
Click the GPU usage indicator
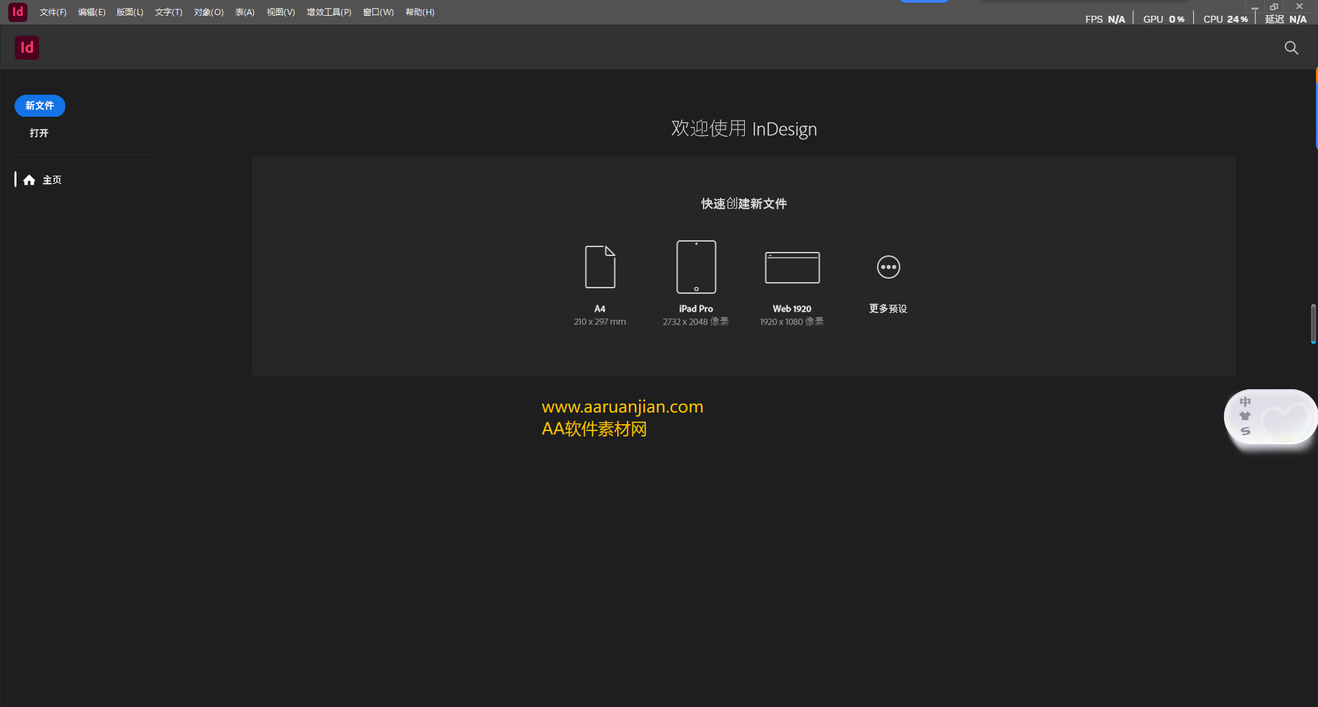point(1162,19)
